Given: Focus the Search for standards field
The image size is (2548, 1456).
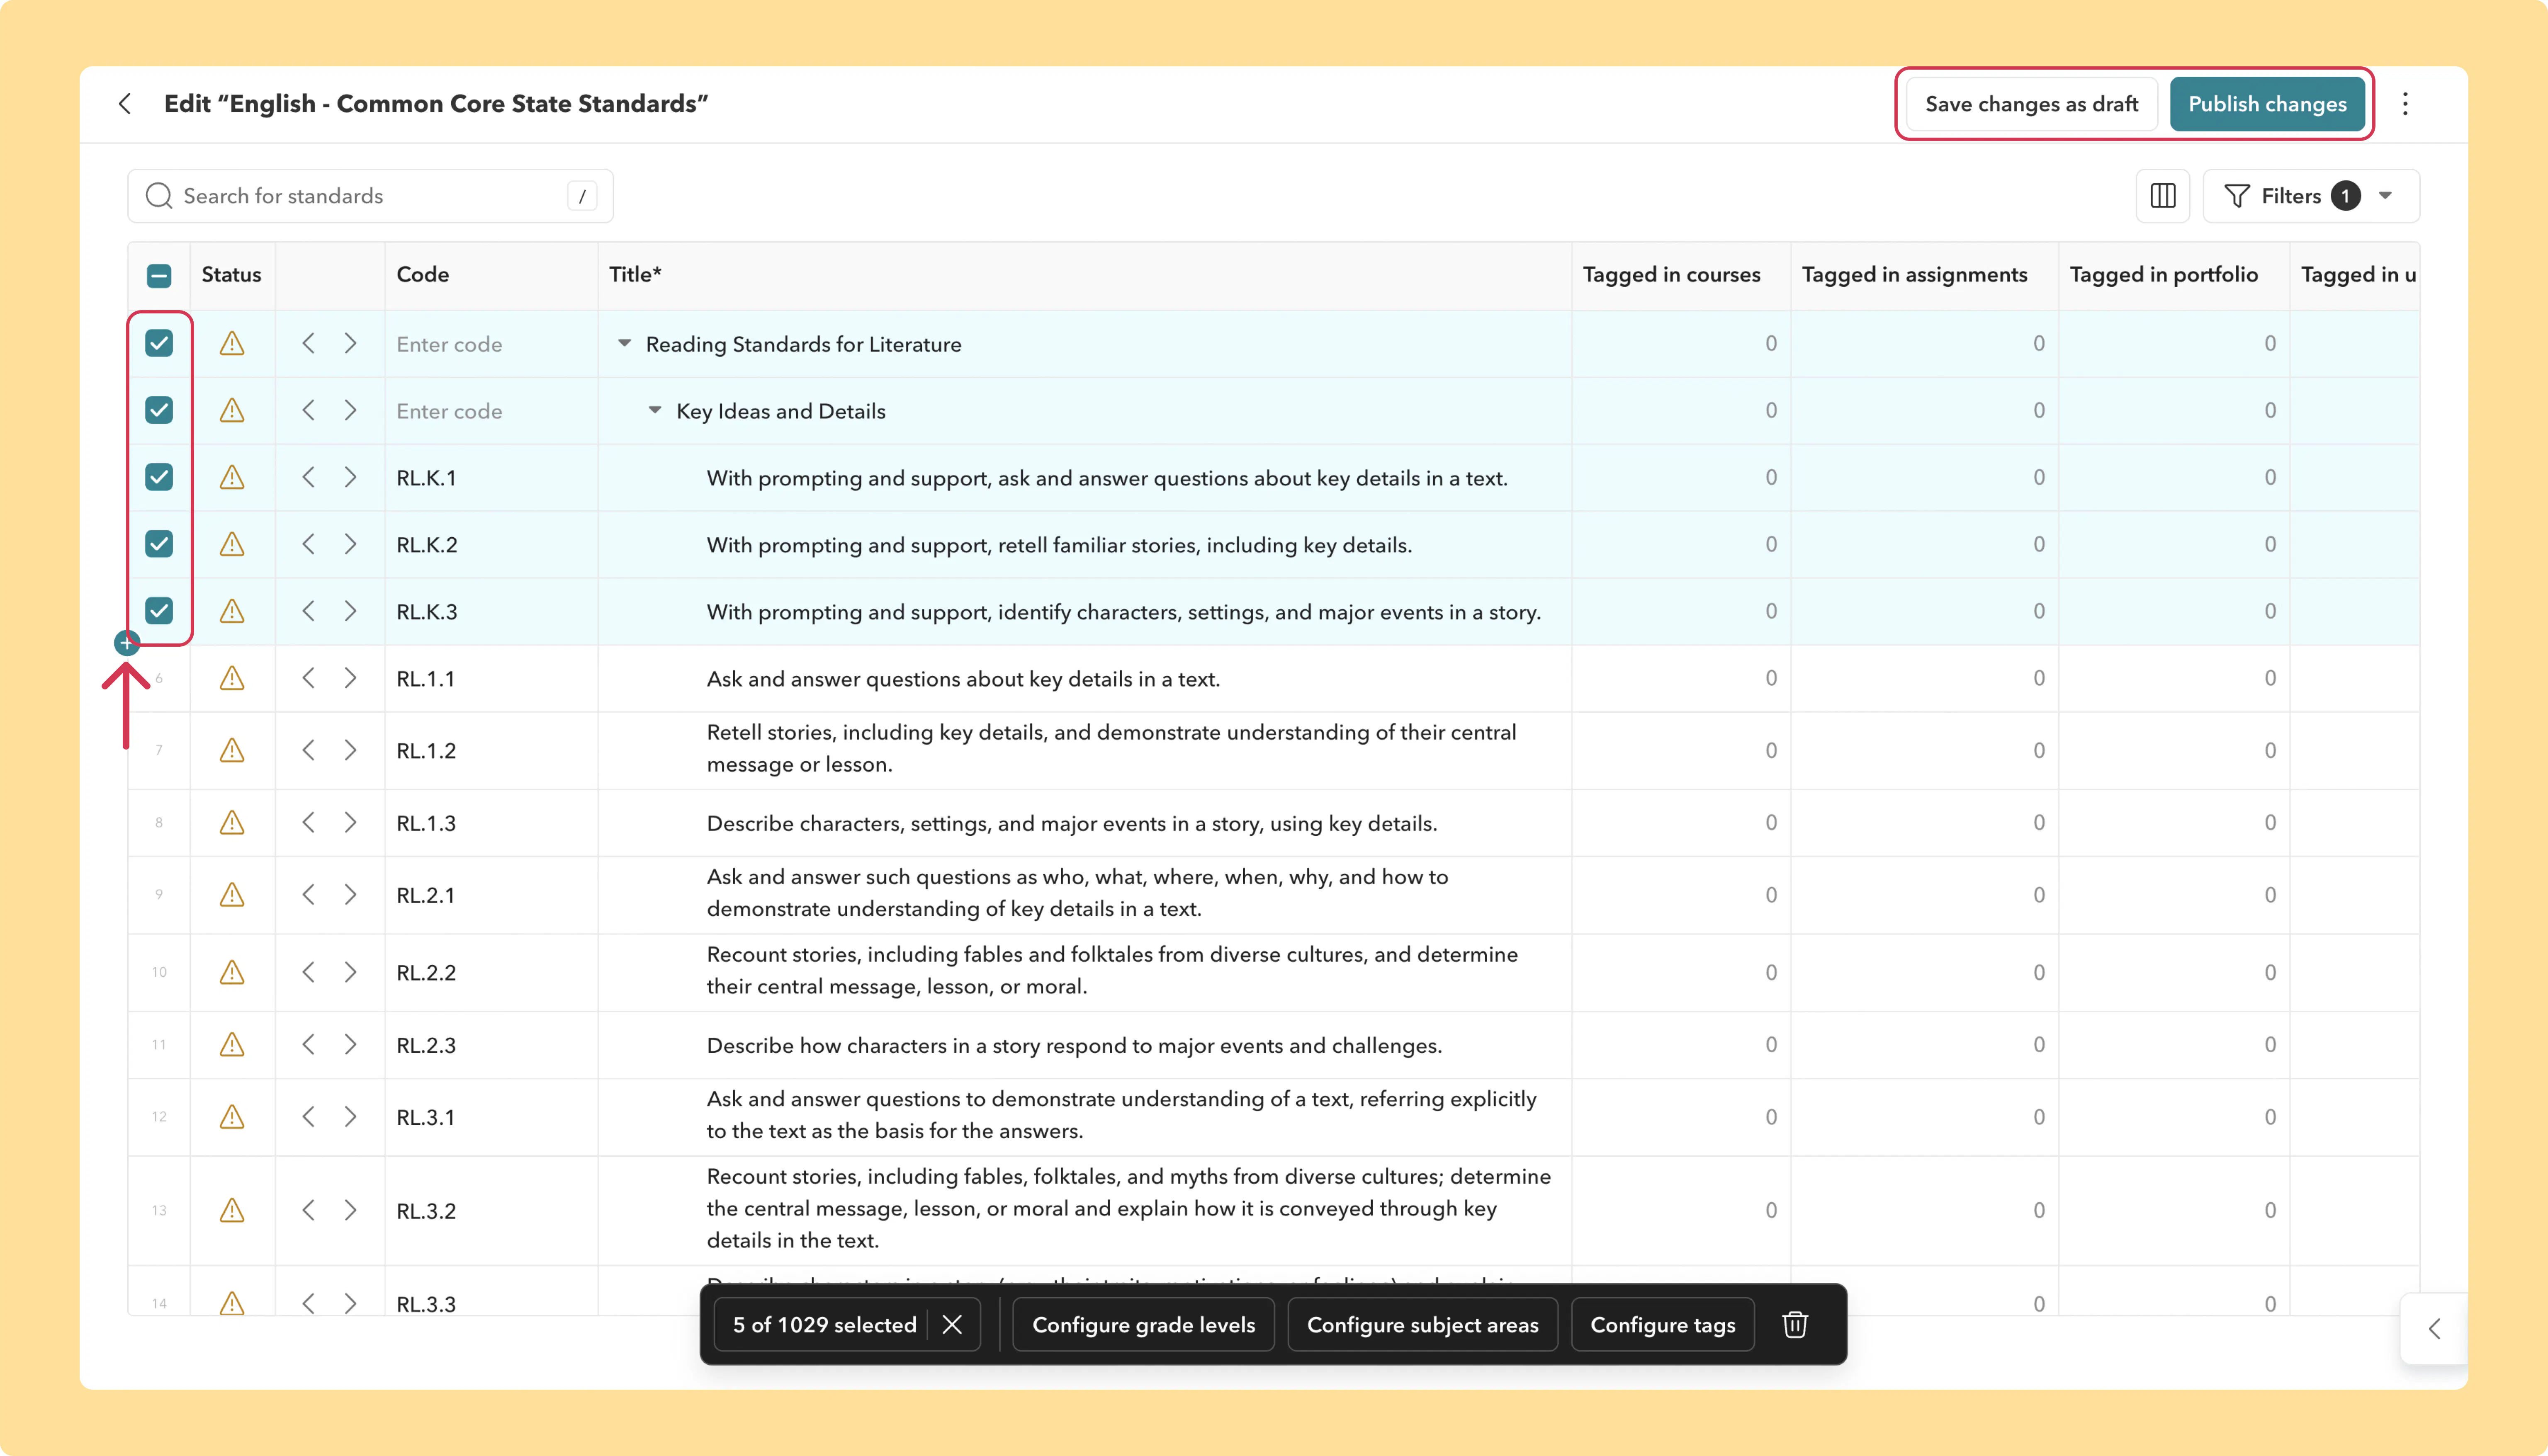Looking at the screenshot, I should click(x=370, y=196).
